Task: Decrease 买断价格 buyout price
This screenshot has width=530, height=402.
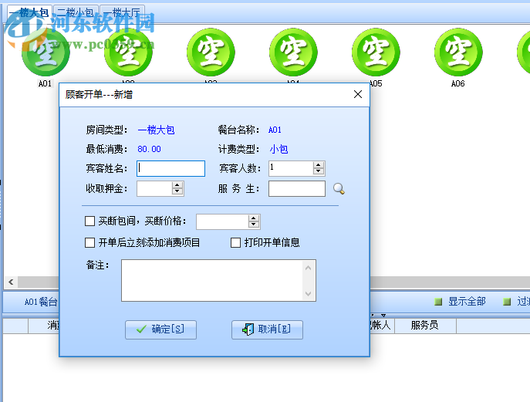Action: [254, 225]
